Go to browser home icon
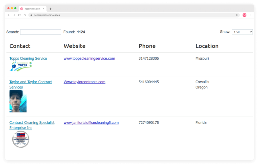This screenshot has width=259, height=166. pos(25,15)
